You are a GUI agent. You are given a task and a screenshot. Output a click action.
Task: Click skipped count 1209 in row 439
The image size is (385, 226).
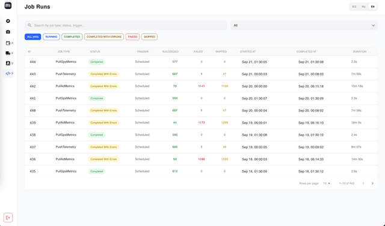click(x=224, y=123)
